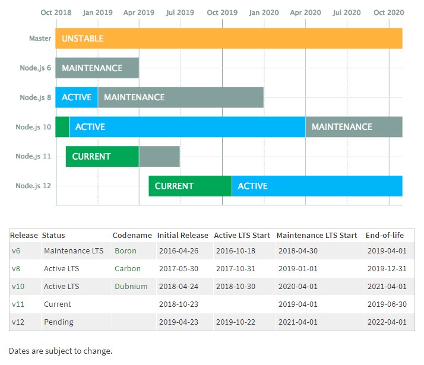Click the Oct 2020 axis label
This screenshot has height=365, width=424.
(389, 12)
